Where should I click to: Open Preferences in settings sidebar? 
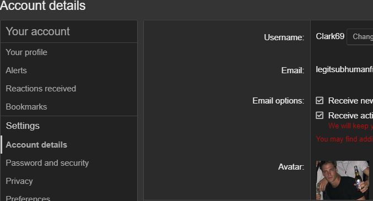coord(28,198)
